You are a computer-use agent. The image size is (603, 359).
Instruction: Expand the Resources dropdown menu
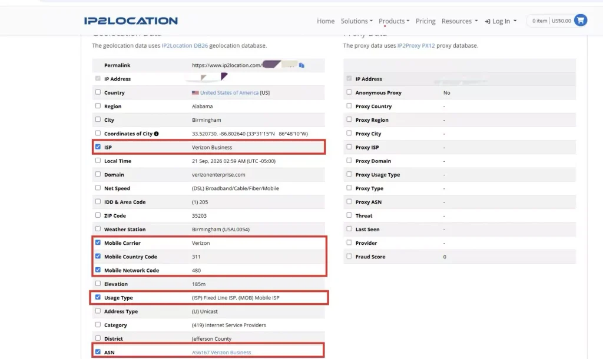click(x=459, y=21)
